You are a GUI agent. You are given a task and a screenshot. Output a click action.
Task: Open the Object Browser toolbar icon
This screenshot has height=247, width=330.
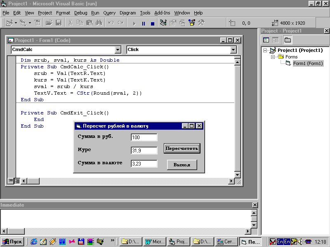pyautogui.click(x=192, y=23)
